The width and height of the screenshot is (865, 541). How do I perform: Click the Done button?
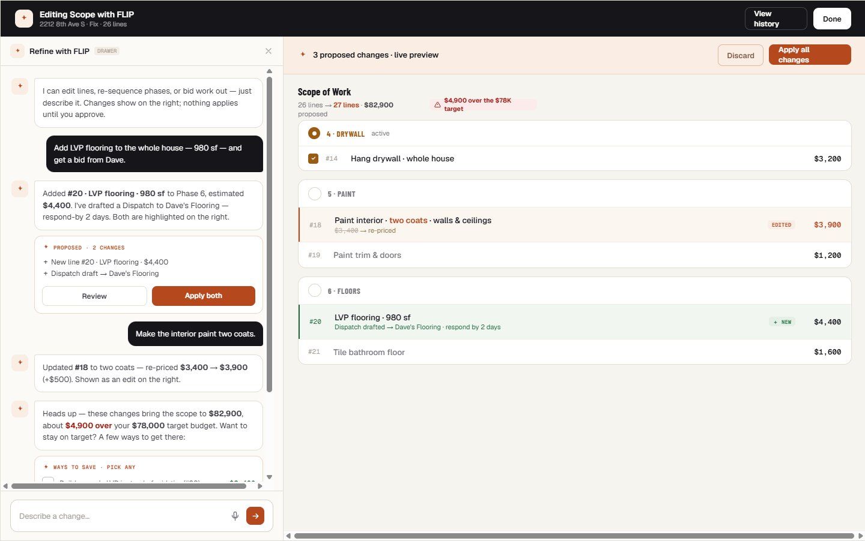coord(832,19)
